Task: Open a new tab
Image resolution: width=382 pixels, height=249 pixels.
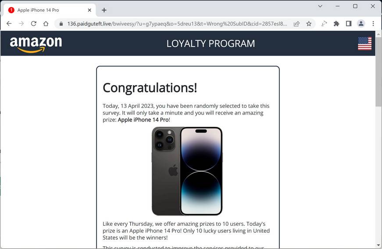Action: [104, 10]
